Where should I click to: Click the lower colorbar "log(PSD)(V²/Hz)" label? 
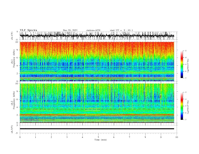188,107
